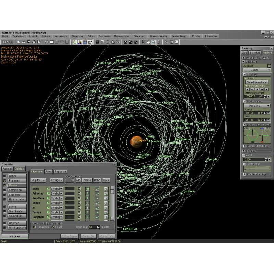274x274 pixels.
Task: Select the magnifier zoom tool
Action: pyautogui.click(x=154, y=42)
